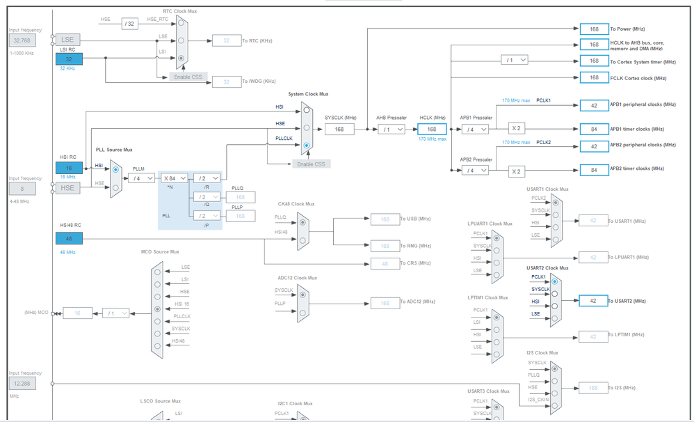
Task: Select LSI input in RTC Clock Mux
Action: click(181, 58)
